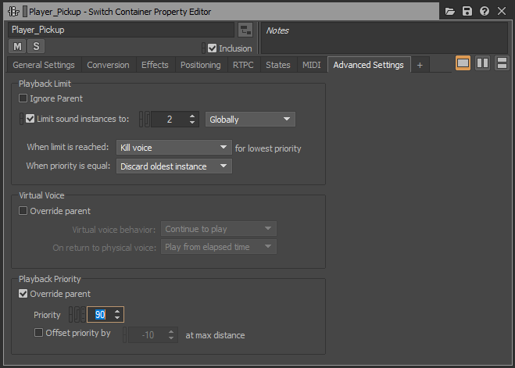Select side-by-side split layout icon
The image size is (515, 368).
[483, 63]
